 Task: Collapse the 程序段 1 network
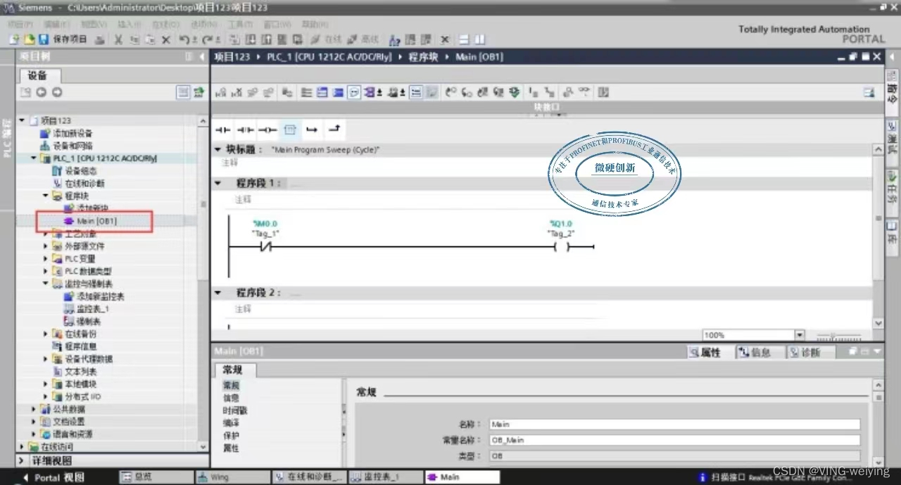coord(218,183)
